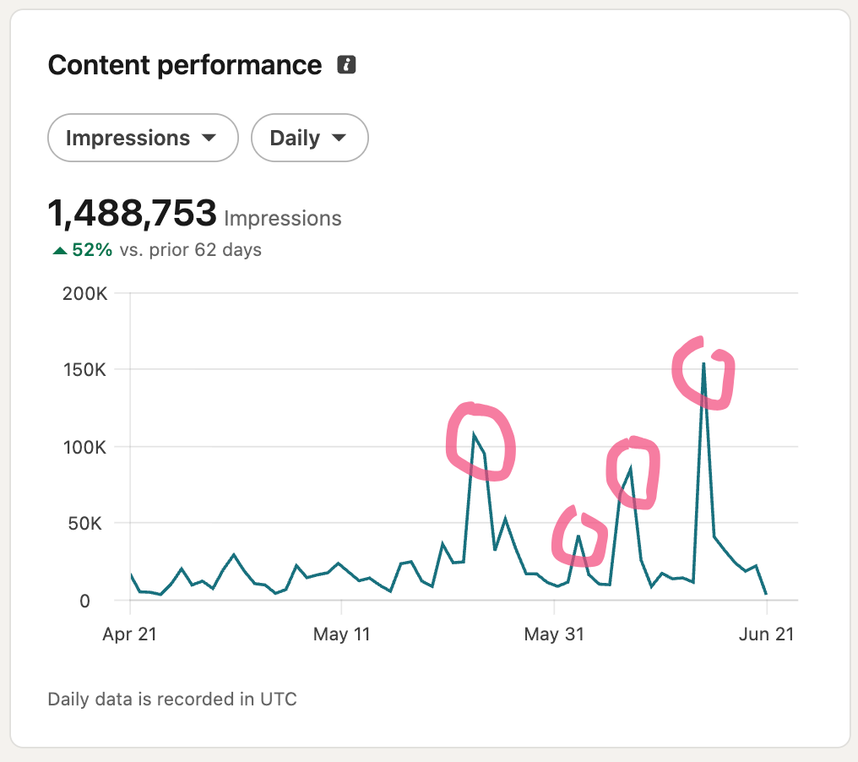858x762 pixels.
Task: Click the Daily data recorded in UTC note
Action: (x=172, y=699)
